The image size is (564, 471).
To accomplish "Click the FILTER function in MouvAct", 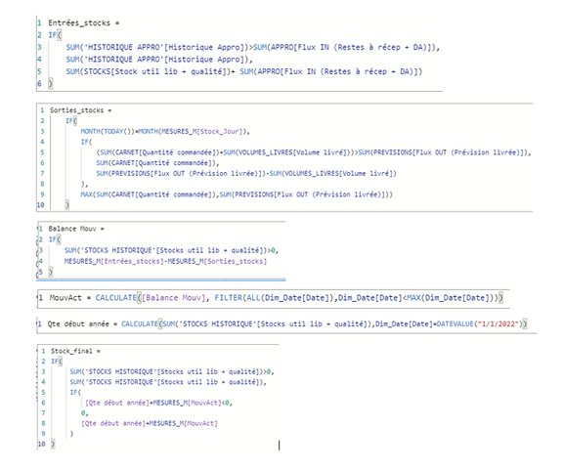I will [x=228, y=298].
